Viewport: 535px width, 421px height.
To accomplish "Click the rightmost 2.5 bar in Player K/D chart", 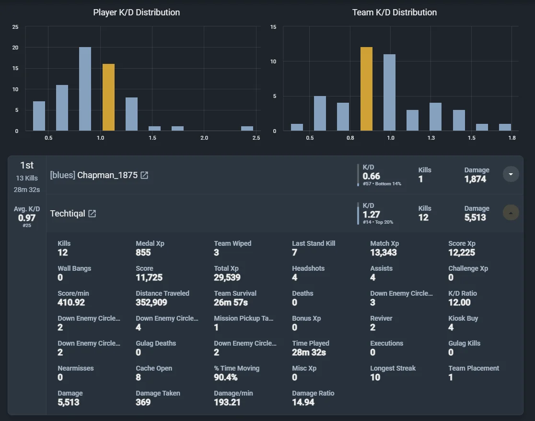I will pyautogui.click(x=247, y=129).
